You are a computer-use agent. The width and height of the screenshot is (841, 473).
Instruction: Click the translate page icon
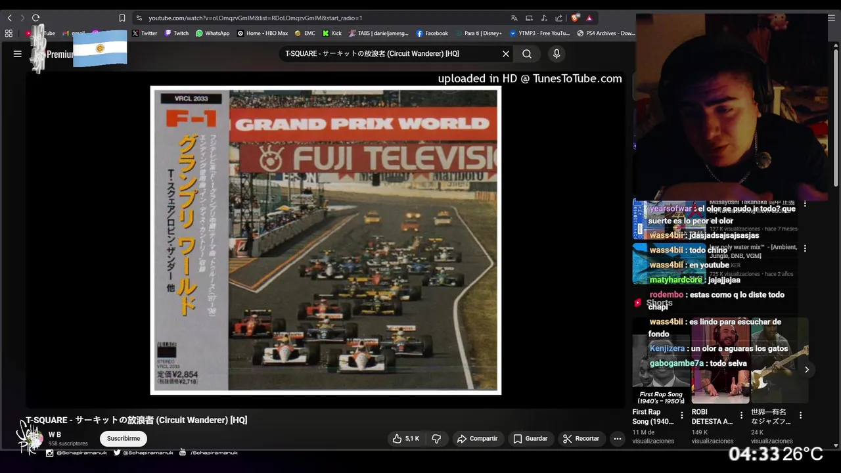[x=514, y=18]
